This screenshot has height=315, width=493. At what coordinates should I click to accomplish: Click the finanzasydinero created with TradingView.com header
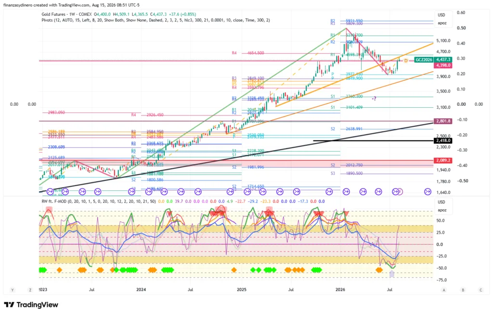coord(71,5)
